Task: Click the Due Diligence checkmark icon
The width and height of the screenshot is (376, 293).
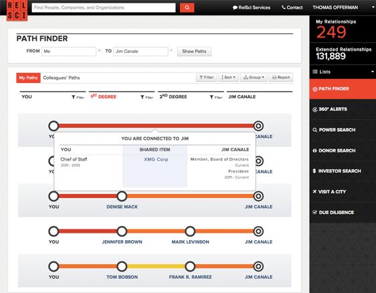Action: [315, 212]
